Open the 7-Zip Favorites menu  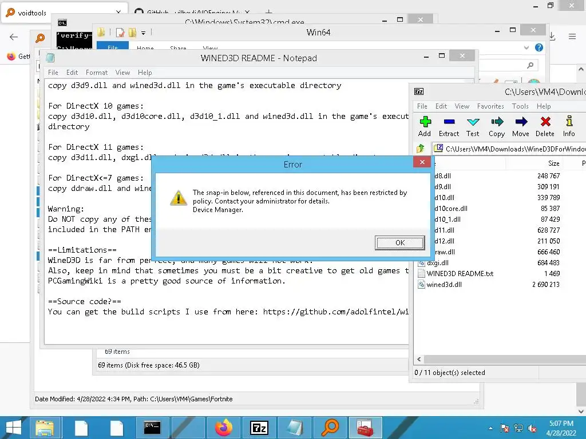click(490, 106)
